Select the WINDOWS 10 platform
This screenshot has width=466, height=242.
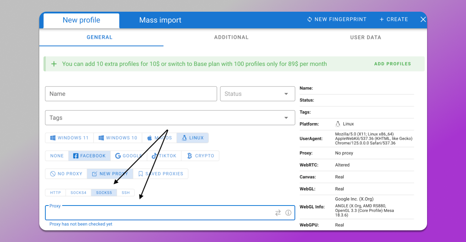(118, 138)
